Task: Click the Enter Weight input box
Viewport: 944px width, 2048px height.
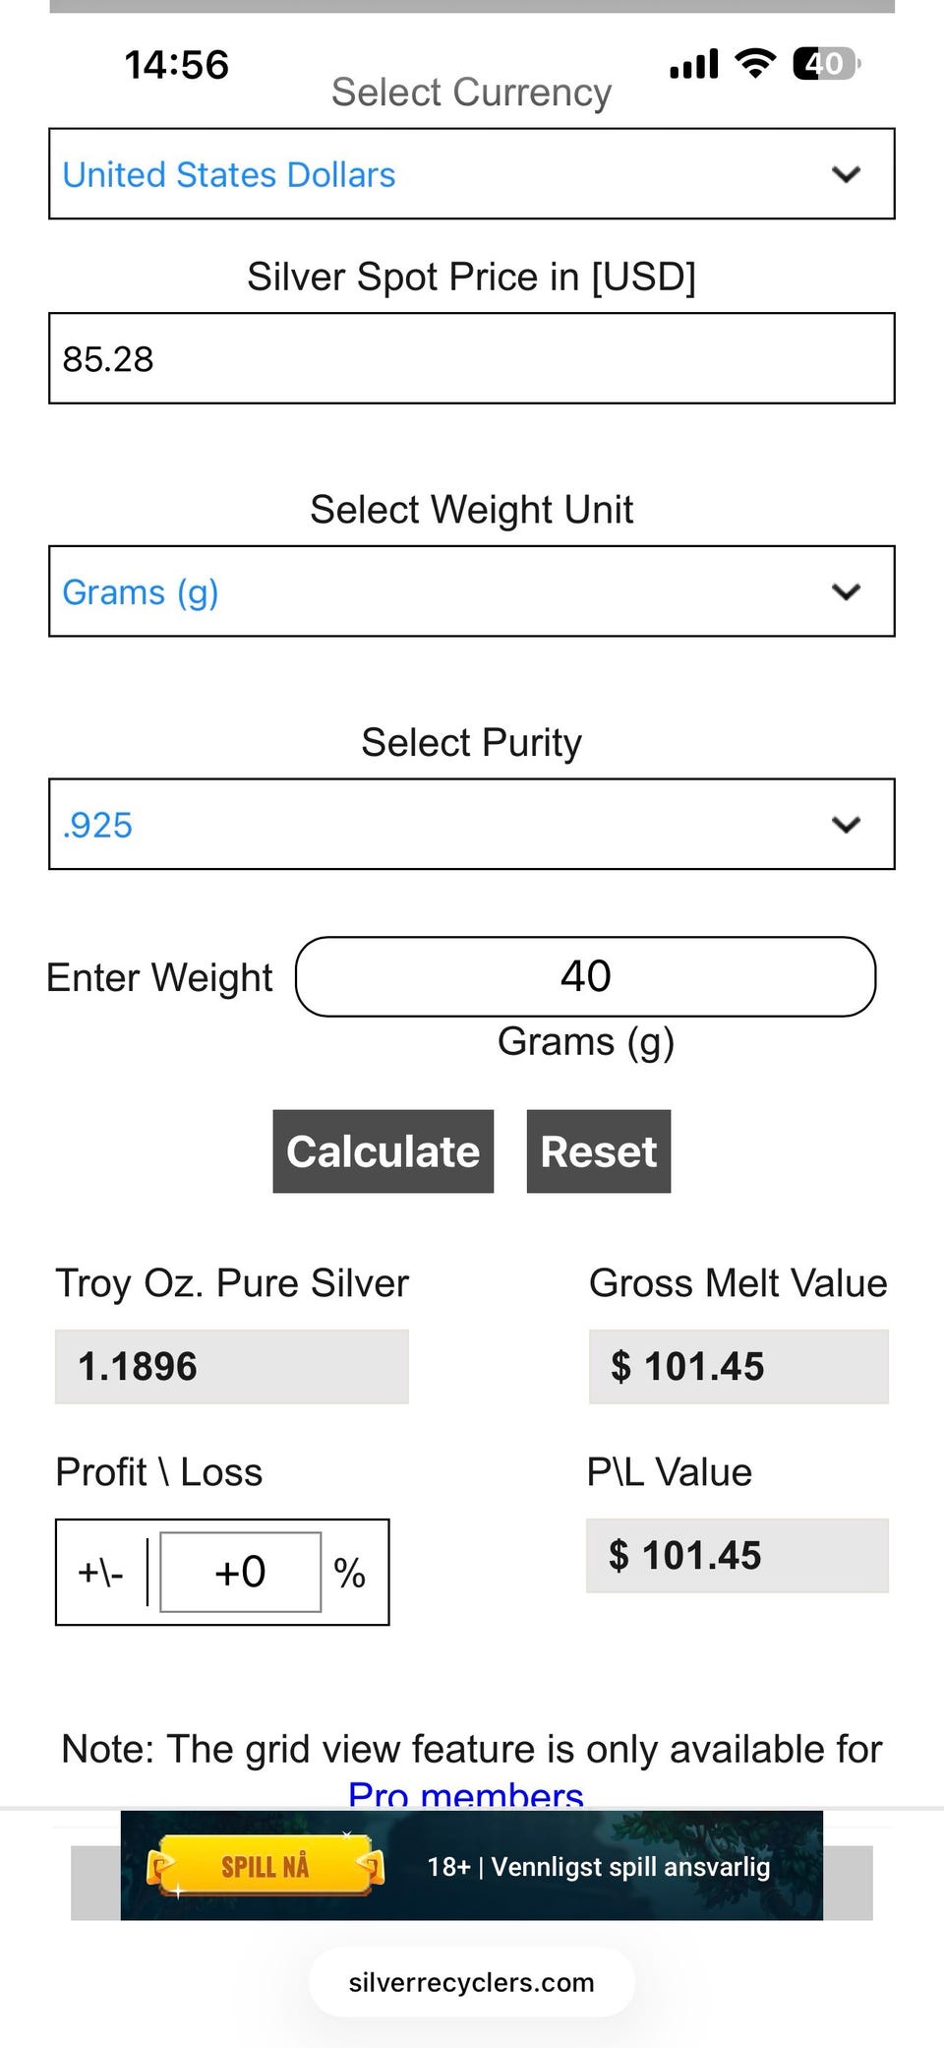Action: pyautogui.click(x=585, y=976)
